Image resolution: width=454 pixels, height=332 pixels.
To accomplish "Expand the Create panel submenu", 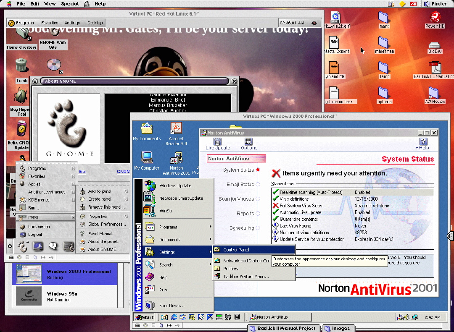I will (103, 199).
